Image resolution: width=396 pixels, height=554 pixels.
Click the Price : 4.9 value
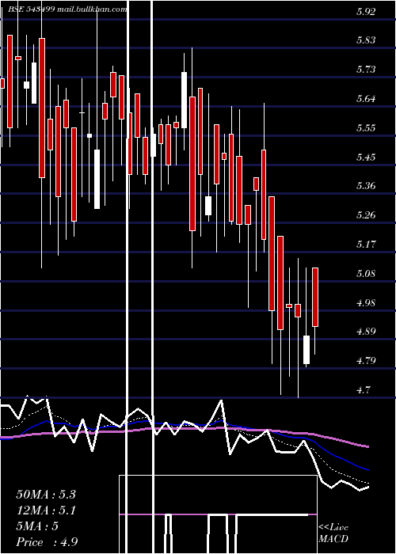(x=47, y=542)
